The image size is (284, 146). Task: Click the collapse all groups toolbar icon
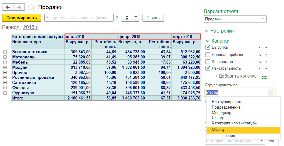click(135, 18)
